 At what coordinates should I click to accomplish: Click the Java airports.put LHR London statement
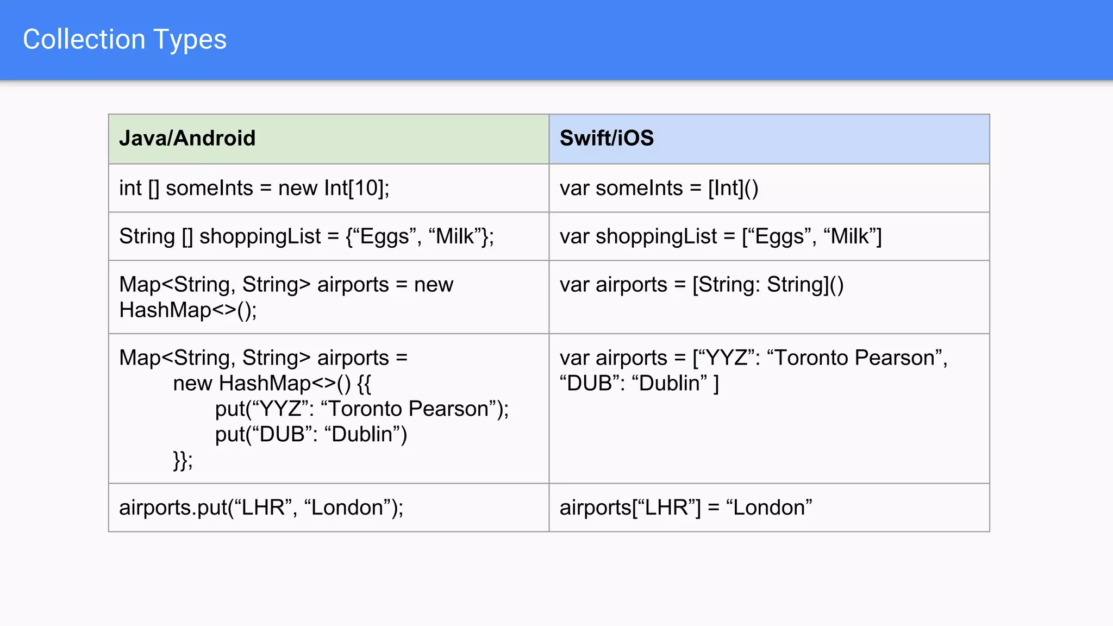coord(261,508)
